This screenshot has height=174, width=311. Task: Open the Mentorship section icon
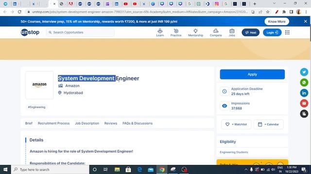(195, 32)
